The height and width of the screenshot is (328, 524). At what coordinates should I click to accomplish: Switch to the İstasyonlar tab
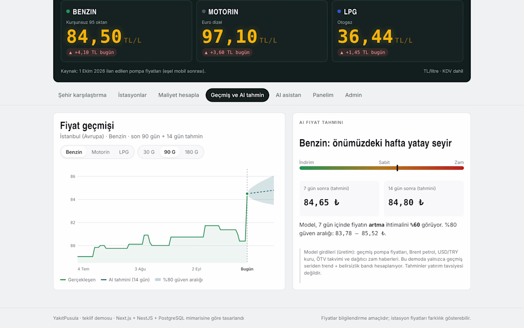[x=132, y=95]
